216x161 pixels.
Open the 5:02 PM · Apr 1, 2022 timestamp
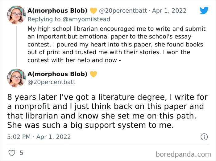click(x=39, y=137)
